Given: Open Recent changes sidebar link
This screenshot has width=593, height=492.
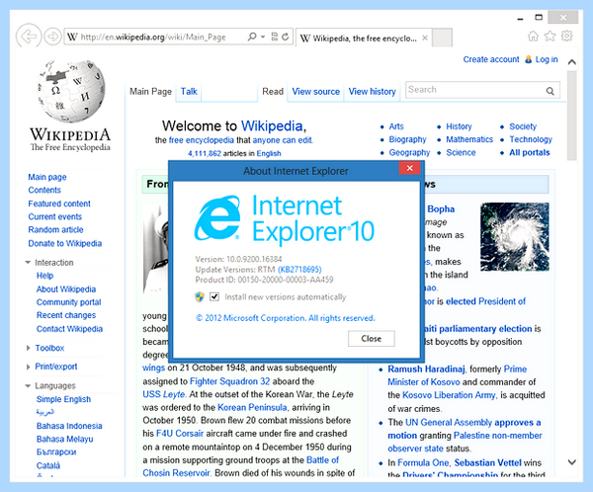Looking at the screenshot, I should click(x=66, y=315).
